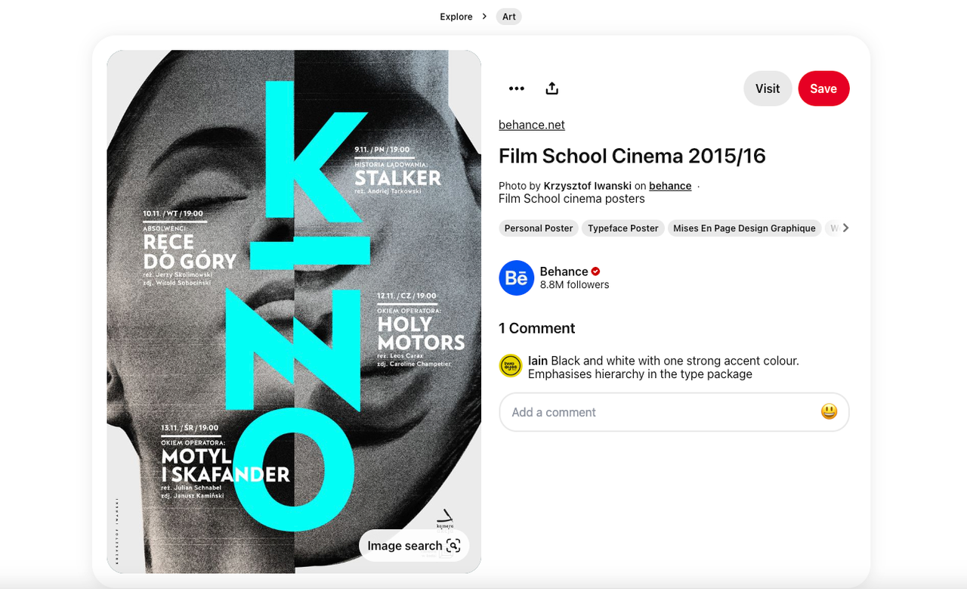Open the behance.net source link
This screenshot has height=589, width=967.
532,125
